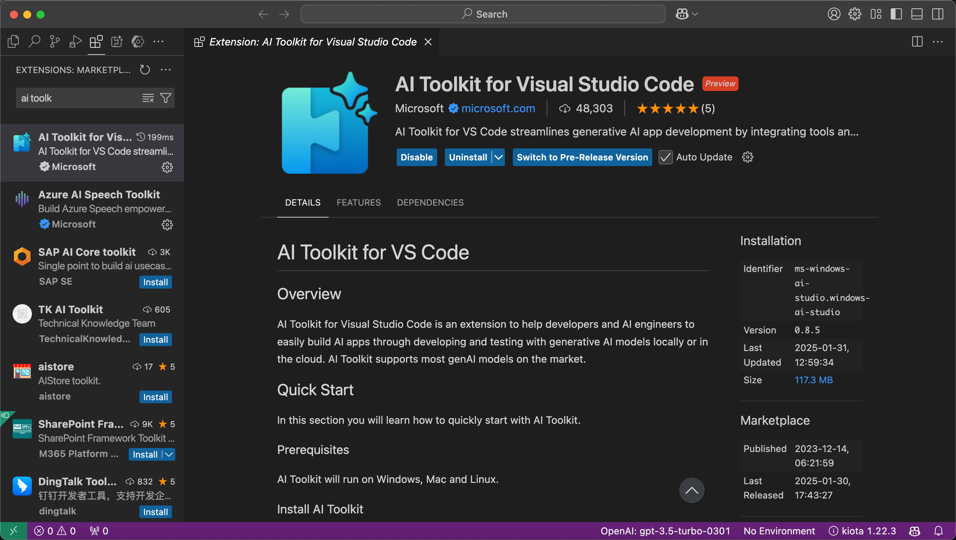The image size is (956, 540).
Task: Expand Install dropdown for SharePoint Framework Toolkit
Action: click(x=169, y=454)
